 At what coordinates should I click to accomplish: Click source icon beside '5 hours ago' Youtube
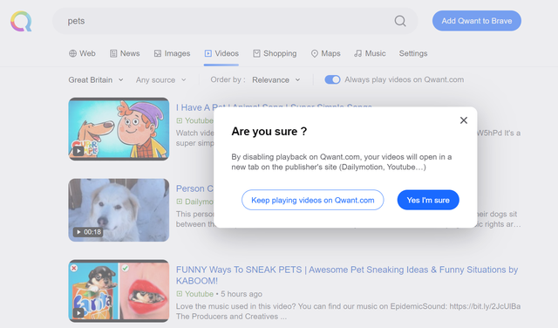[x=180, y=294]
